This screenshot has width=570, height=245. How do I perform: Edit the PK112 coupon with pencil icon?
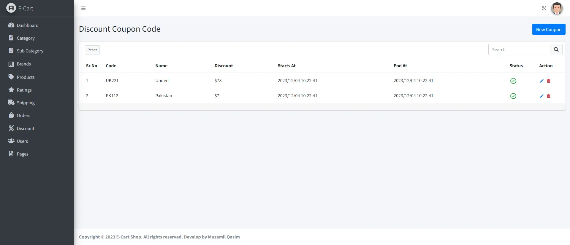[x=541, y=96]
